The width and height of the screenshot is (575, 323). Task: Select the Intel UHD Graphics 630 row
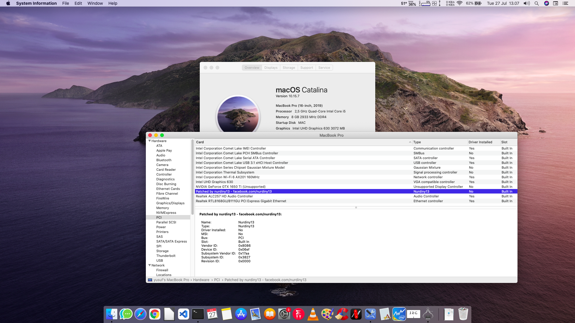(214, 182)
